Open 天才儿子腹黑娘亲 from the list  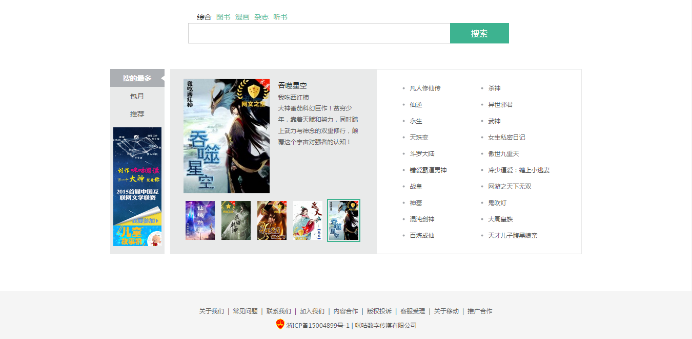pyautogui.click(x=513, y=236)
